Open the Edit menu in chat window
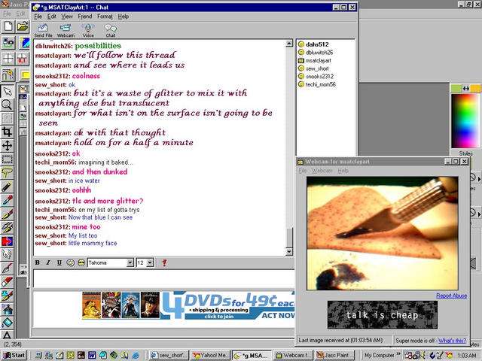 [x=51, y=17]
